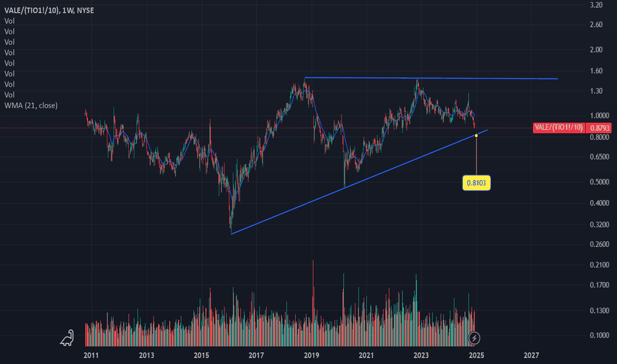The height and width of the screenshot is (364, 617).
Task: Click the 0.1000 price scale value
Action: point(599,336)
